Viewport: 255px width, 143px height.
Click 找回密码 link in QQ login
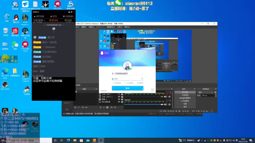tap(140, 83)
